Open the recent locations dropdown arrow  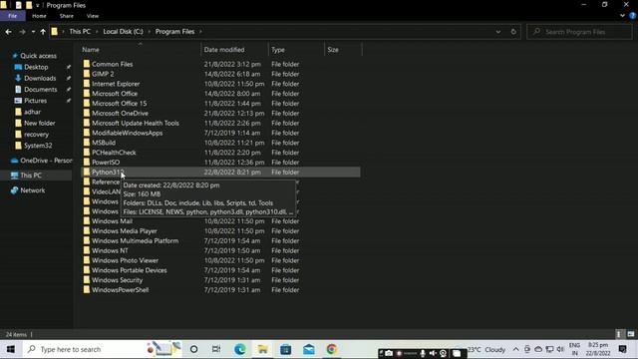33,32
